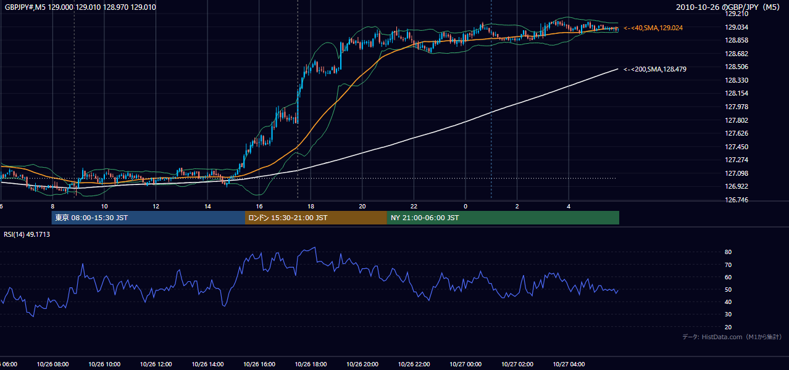
Task: Select the 40 SMA label reading 129.024
Action: point(653,28)
